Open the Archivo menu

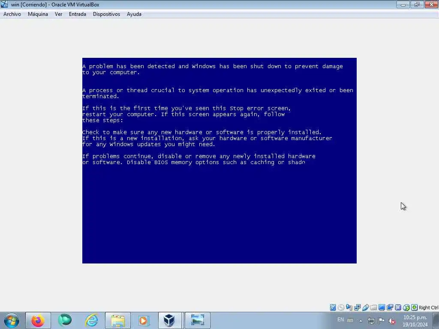[x=12, y=14]
